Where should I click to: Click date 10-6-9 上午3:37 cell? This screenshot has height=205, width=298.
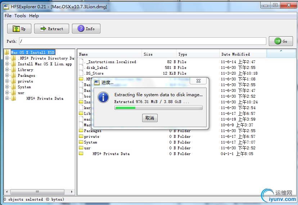tap(237, 125)
